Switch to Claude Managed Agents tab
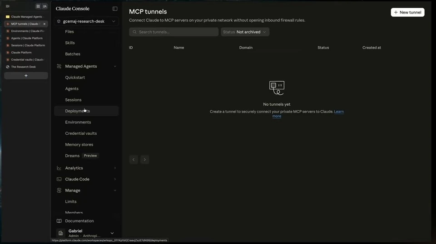This screenshot has width=436, height=244. [x=25, y=17]
